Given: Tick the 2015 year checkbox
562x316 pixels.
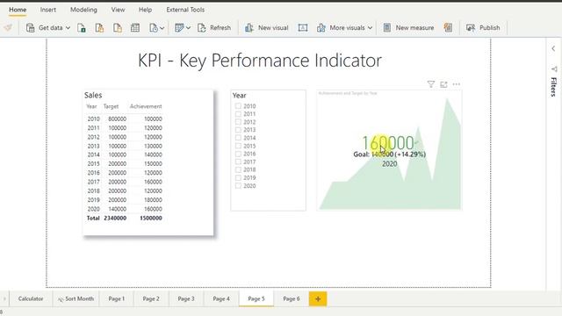Looking at the screenshot, I should click(x=238, y=146).
